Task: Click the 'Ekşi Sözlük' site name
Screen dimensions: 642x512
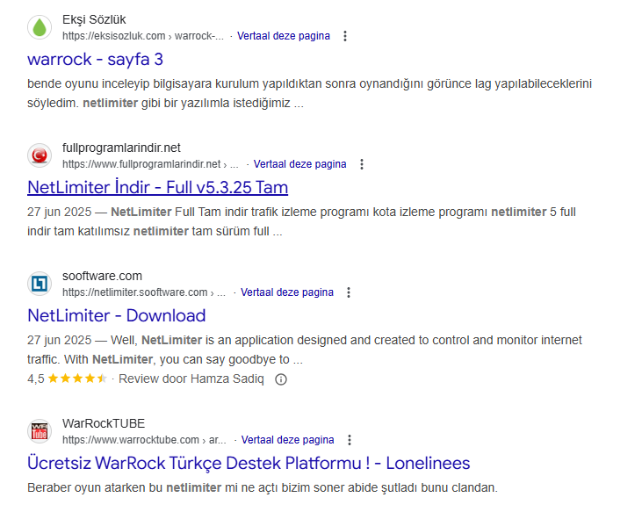Action: [94, 19]
